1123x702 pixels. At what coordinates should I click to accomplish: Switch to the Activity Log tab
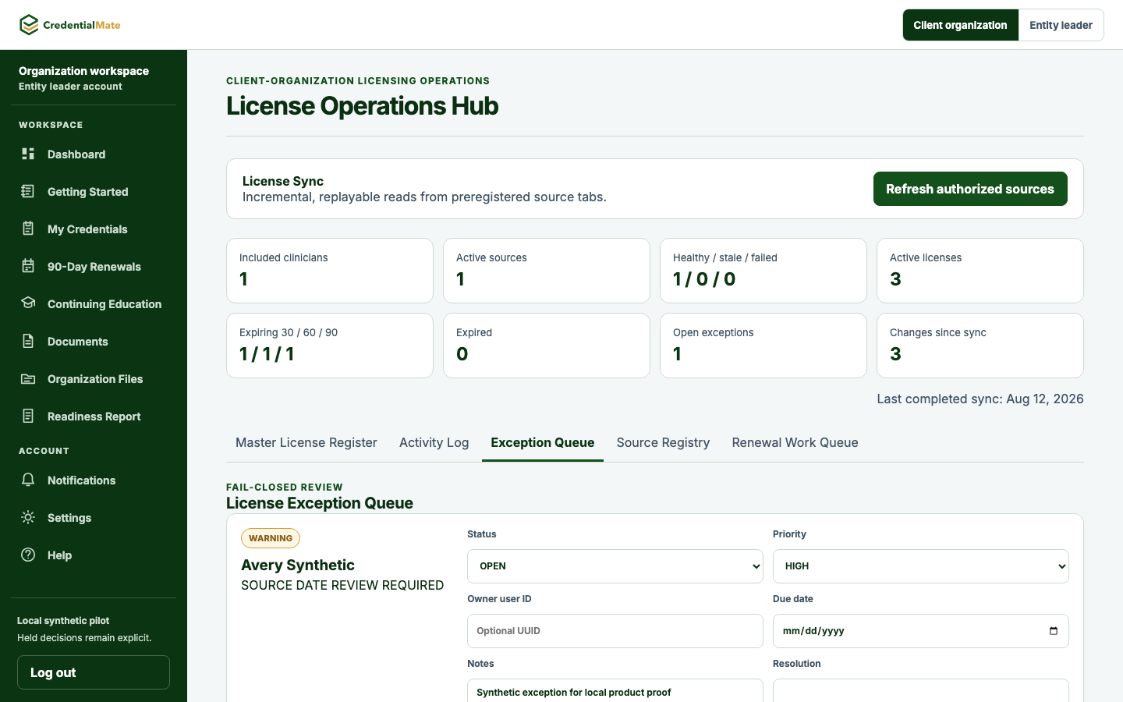tap(434, 442)
